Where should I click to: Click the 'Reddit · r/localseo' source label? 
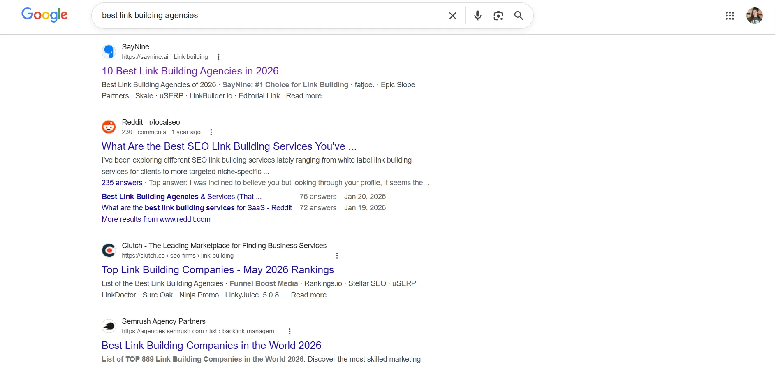[x=151, y=122]
